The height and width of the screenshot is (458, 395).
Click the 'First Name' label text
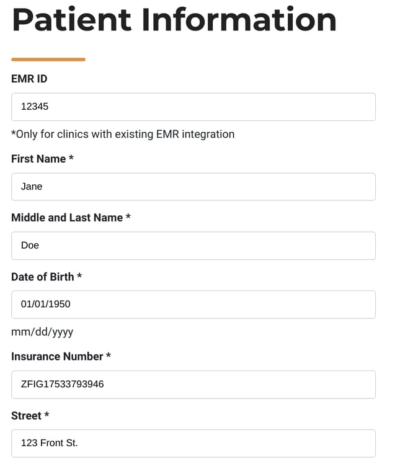click(x=38, y=159)
